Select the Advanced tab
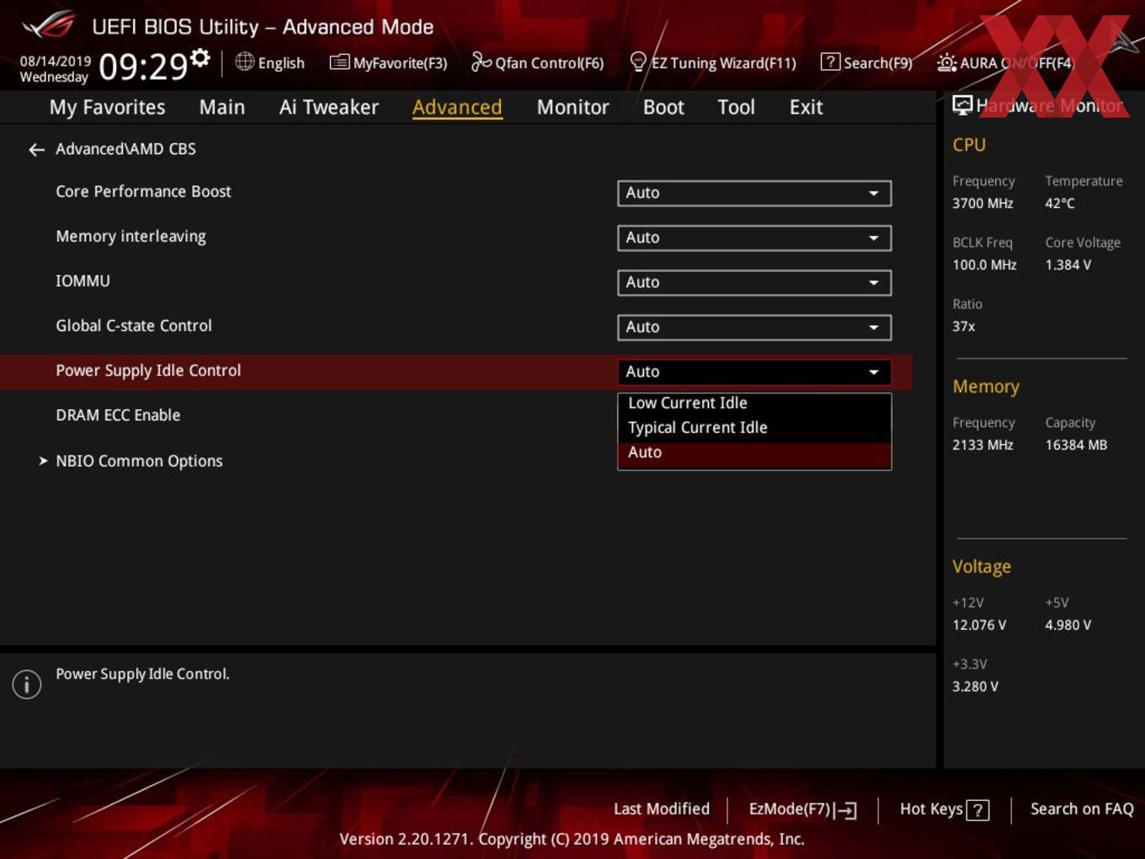The height and width of the screenshot is (859, 1145). (457, 107)
